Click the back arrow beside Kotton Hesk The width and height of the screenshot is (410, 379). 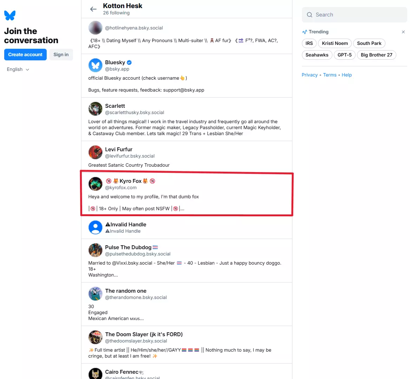pyautogui.click(x=93, y=9)
